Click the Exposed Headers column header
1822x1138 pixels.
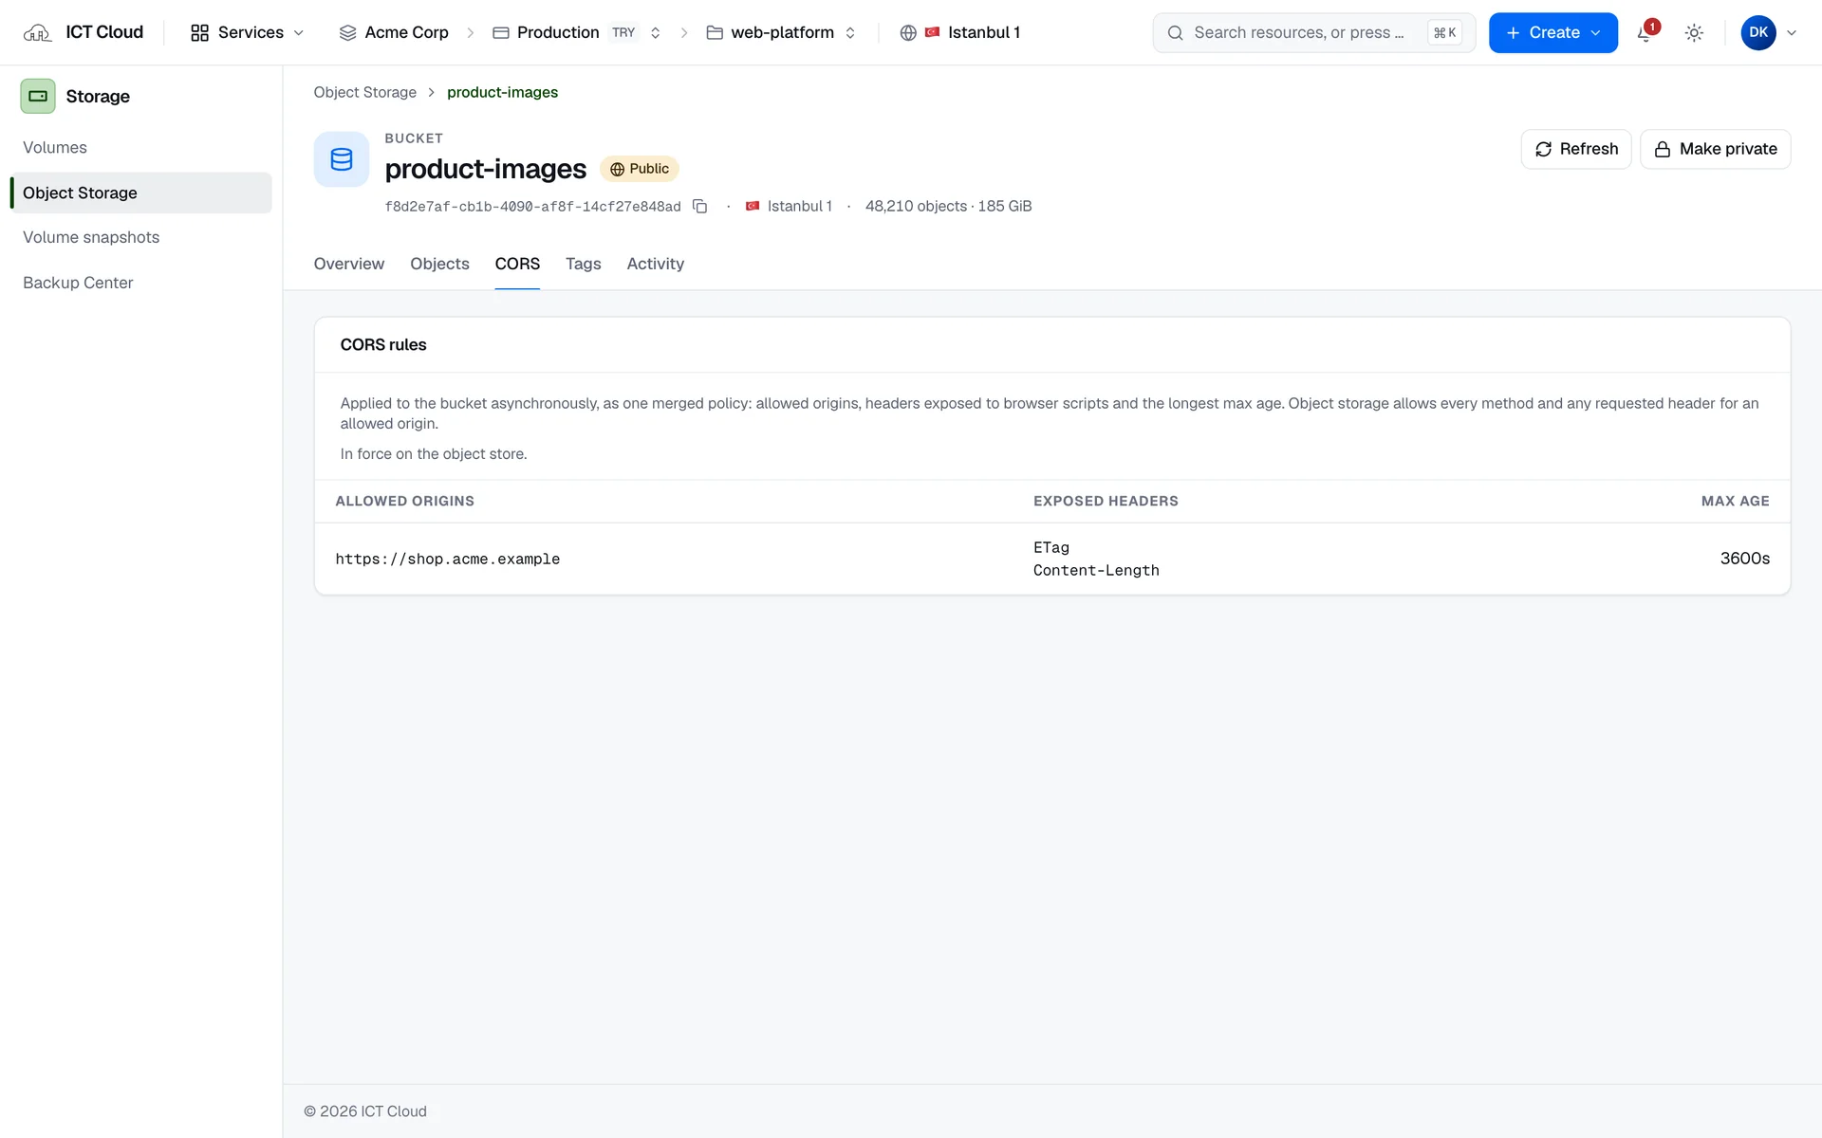pos(1106,501)
